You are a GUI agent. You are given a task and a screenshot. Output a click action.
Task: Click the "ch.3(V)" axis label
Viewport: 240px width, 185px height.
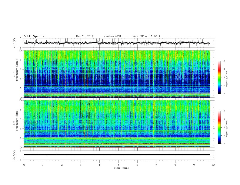pyautogui.click(x=15, y=155)
